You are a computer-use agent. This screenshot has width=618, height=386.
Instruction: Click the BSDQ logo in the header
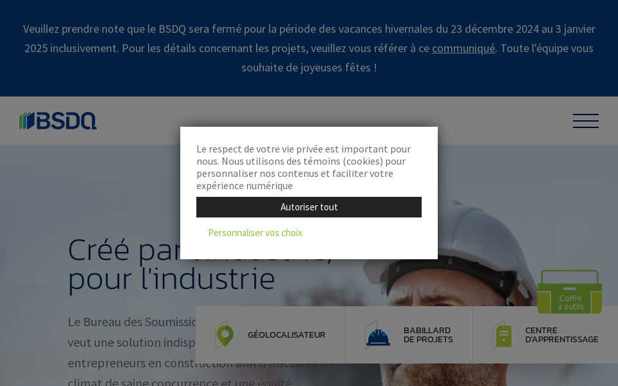(x=58, y=121)
